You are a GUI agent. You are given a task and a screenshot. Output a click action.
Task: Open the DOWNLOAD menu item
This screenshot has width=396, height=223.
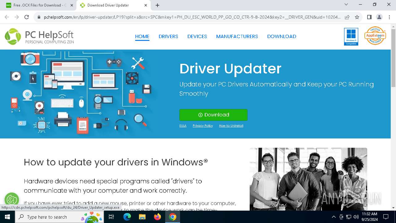pos(282,36)
